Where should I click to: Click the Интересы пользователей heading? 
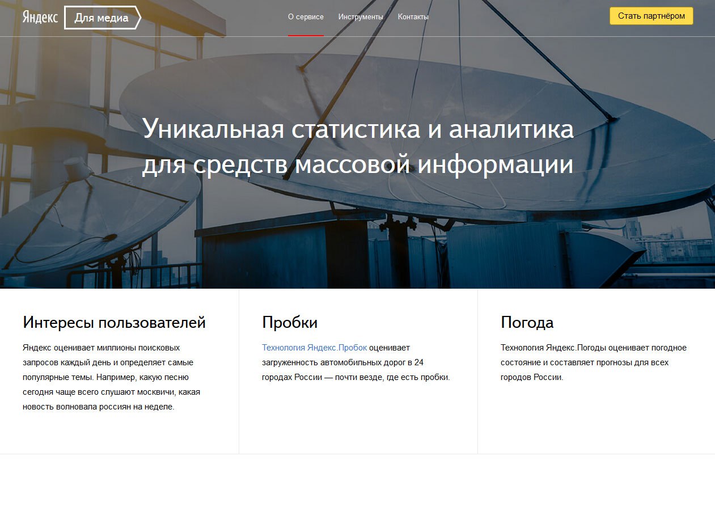114,323
